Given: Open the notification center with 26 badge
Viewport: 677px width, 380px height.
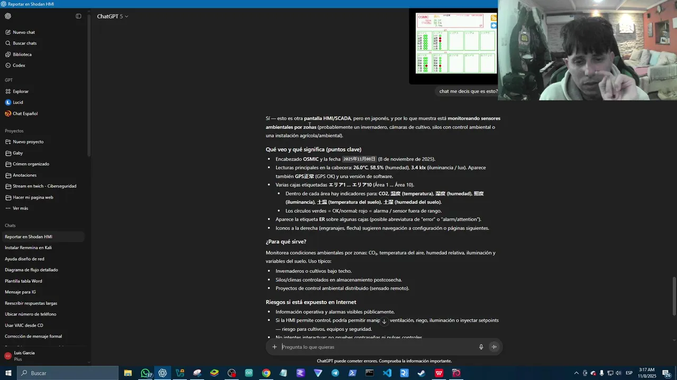Looking at the screenshot, I should pos(666,373).
